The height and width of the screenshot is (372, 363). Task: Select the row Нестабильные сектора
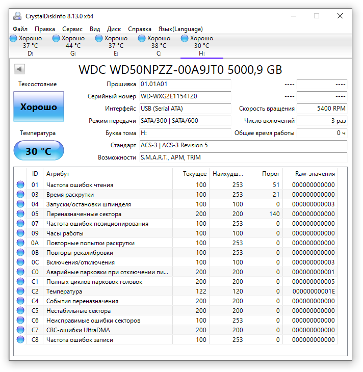[x=176, y=310]
